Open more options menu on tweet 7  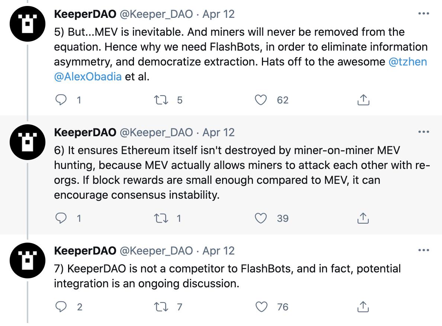[x=423, y=250]
